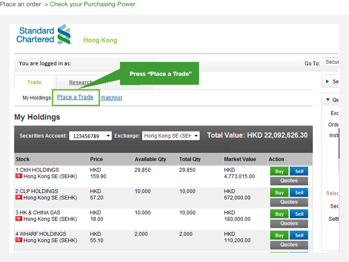Screen dimensions: 349x262
Task: Expand the collapsed Se side panel arrow
Action: pos(328,81)
